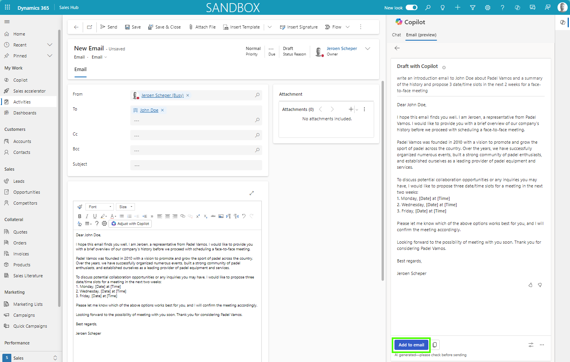Toggle the New look switch
The height and width of the screenshot is (362, 570).
(411, 7)
